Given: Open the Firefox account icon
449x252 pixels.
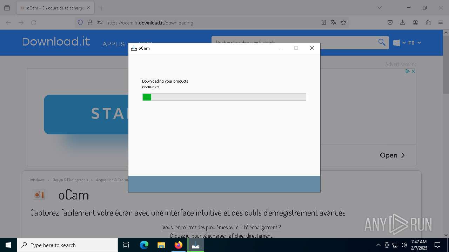Looking at the screenshot, I should pos(415,22).
